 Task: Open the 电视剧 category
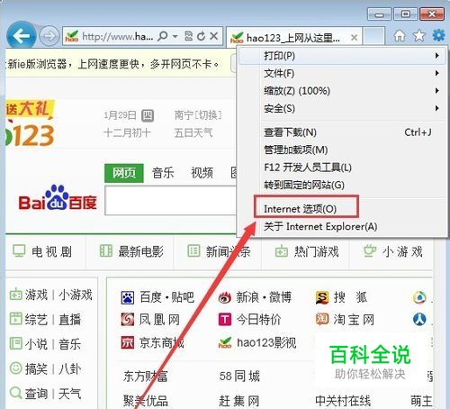point(51,251)
